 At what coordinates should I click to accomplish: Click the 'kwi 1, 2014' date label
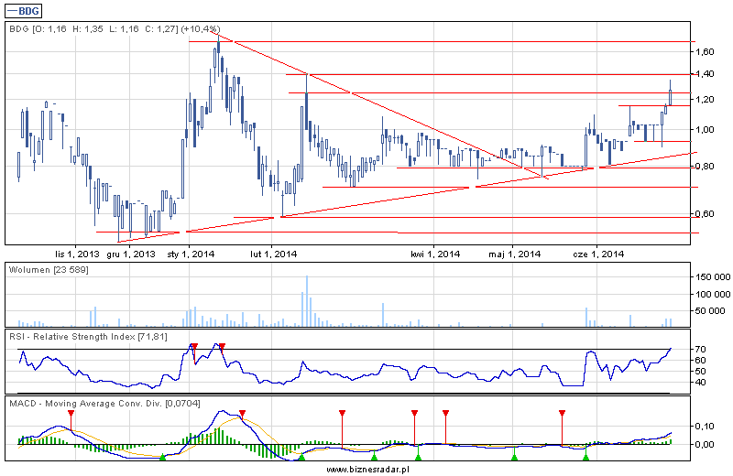[435, 254]
